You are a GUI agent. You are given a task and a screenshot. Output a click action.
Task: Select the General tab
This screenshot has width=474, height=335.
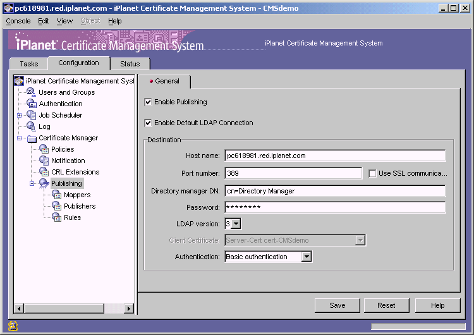(164, 81)
